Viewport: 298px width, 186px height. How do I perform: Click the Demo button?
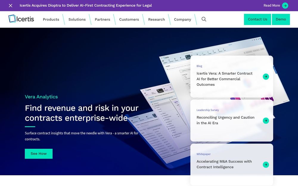tap(281, 19)
